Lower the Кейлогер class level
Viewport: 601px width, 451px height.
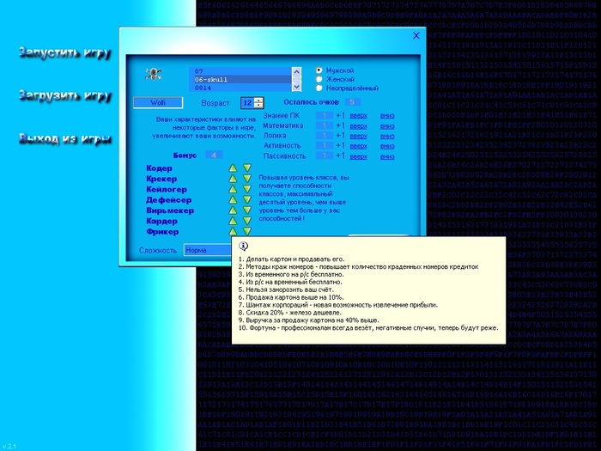pos(246,190)
